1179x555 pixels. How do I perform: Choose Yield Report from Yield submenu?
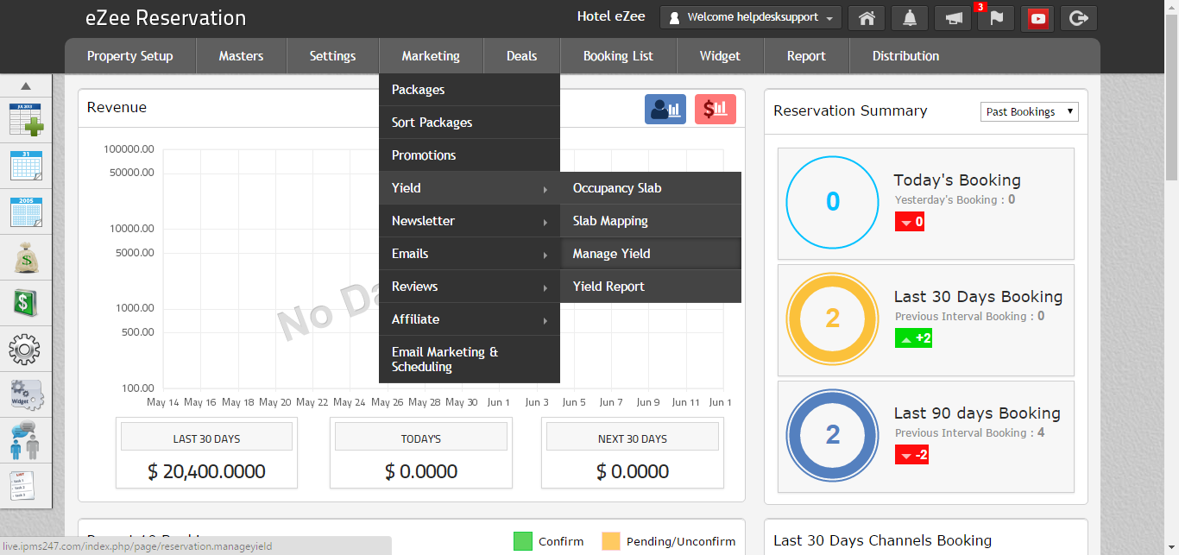[x=651, y=287]
